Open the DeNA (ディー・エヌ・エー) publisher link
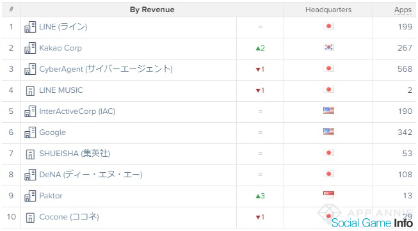This screenshot has width=418, height=231. click(91, 175)
